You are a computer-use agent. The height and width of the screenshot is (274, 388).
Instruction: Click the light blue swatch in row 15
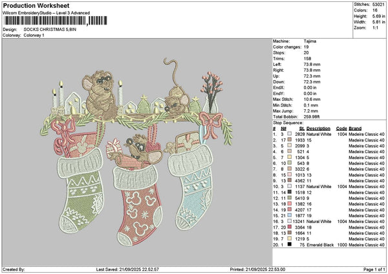point(289,215)
